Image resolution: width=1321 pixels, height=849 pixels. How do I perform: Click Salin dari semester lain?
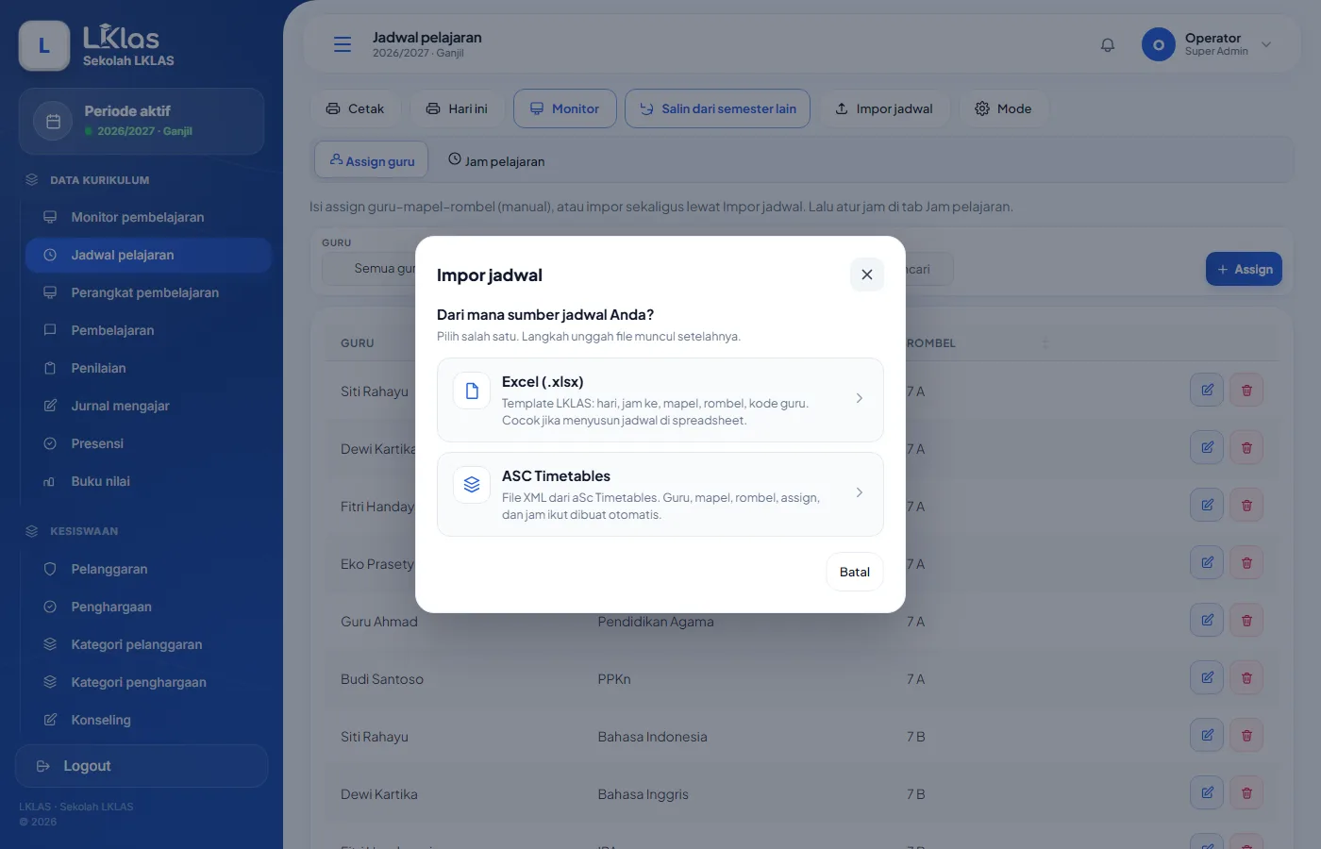tap(717, 108)
